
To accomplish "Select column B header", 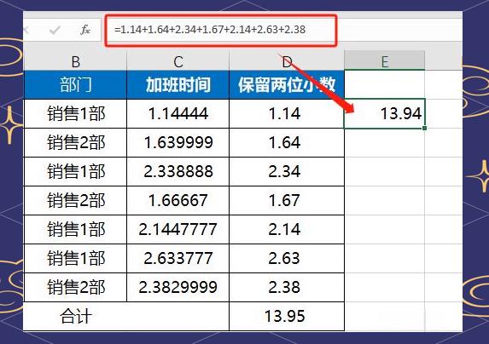I will coord(75,60).
